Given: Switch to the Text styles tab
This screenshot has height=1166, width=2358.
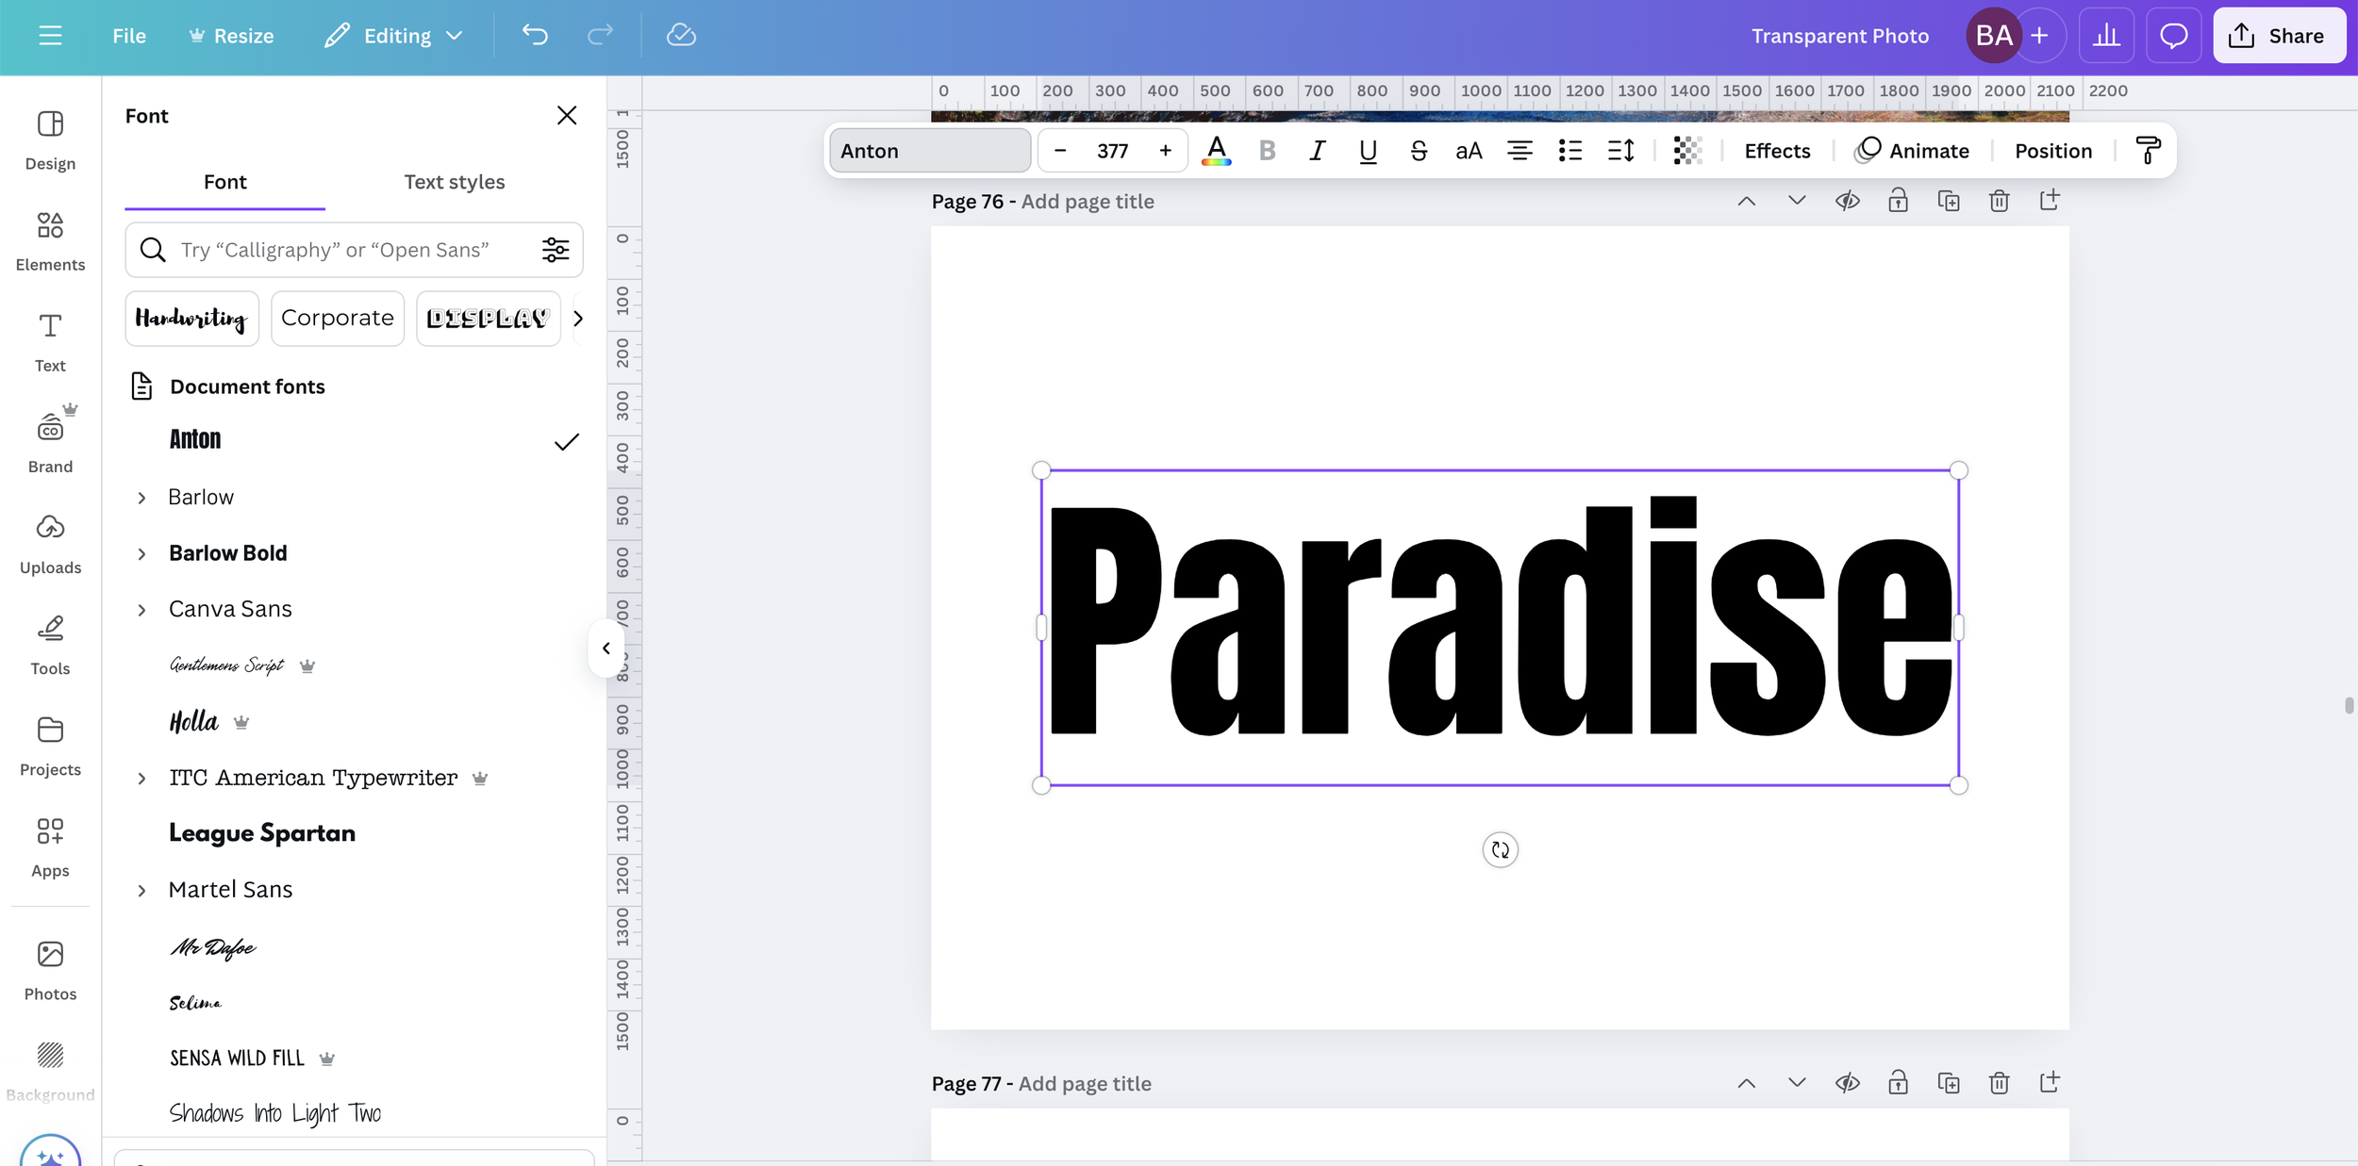Looking at the screenshot, I should coord(454,182).
